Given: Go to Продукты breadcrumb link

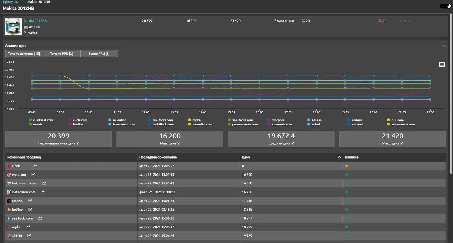Looking at the screenshot, I should (11, 2).
